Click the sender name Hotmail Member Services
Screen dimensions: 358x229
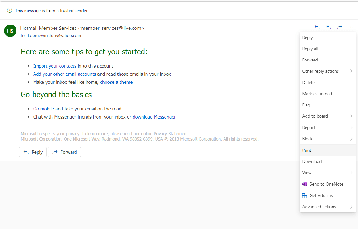point(48,28)
